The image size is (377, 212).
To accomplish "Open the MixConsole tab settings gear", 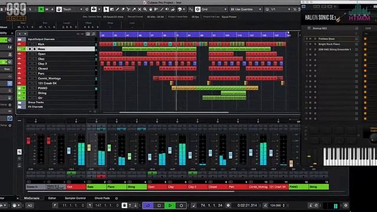I will click(117, 198).
